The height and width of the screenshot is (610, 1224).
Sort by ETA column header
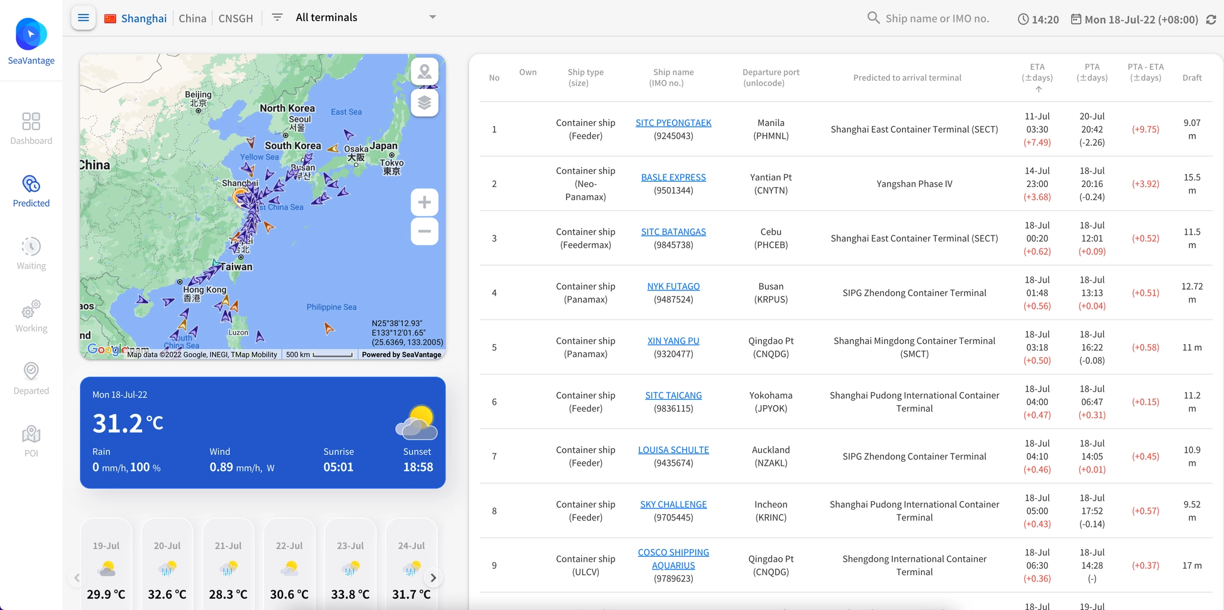[1038, 77]
